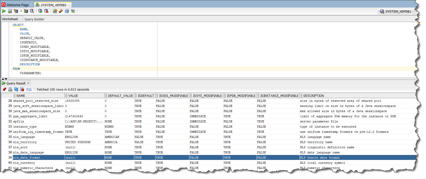Switch to the Query Builder tab
426x179 pixels.
[34, 19]
